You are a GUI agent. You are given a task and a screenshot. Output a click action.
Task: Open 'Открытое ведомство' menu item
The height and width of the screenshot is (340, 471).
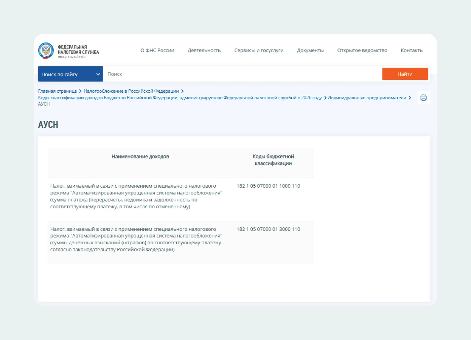(362, 51)
